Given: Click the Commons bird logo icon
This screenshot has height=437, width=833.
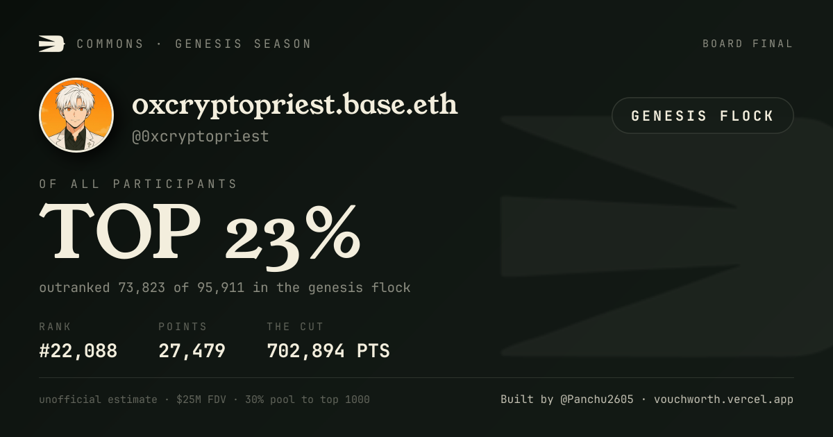Looking at the screenshot, I should tap(51, 44).
